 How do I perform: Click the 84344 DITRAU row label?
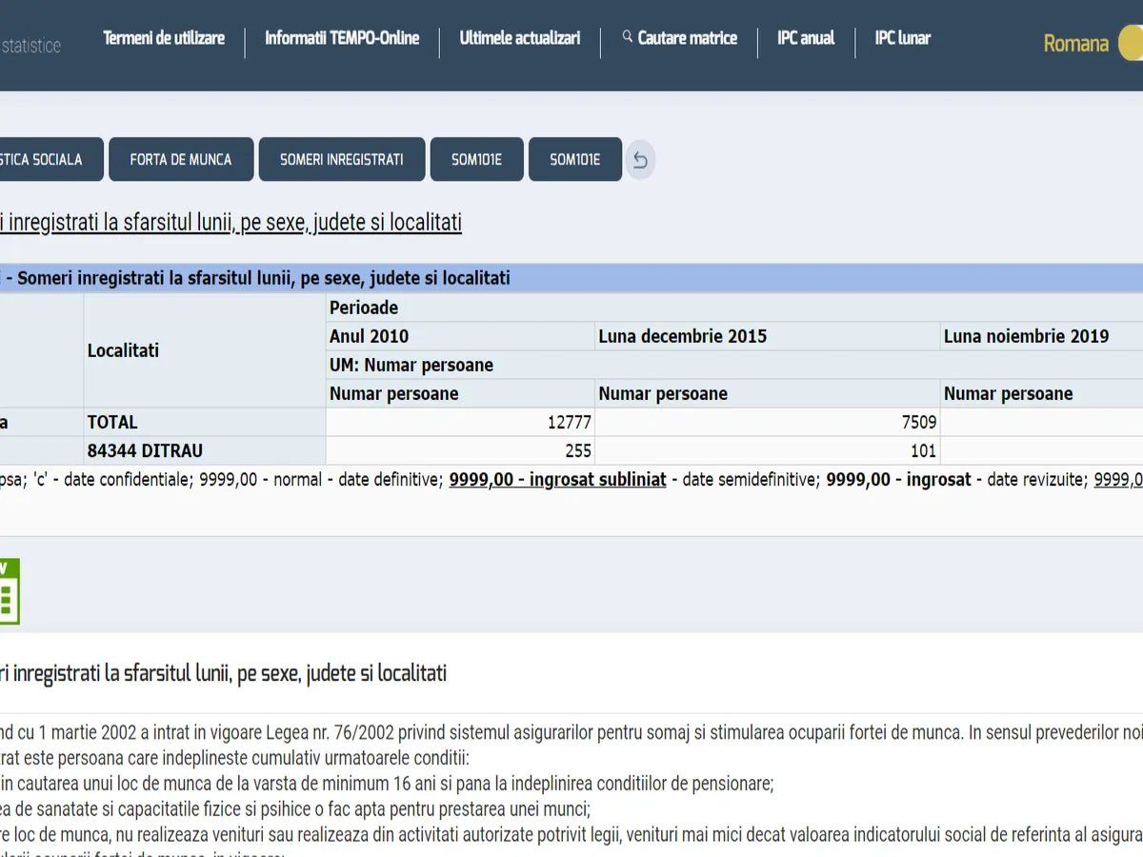(145, 450)
